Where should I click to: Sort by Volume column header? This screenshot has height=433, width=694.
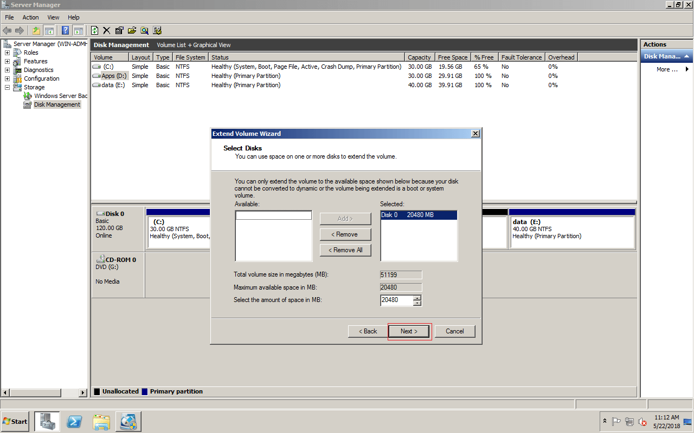point(110,57)
